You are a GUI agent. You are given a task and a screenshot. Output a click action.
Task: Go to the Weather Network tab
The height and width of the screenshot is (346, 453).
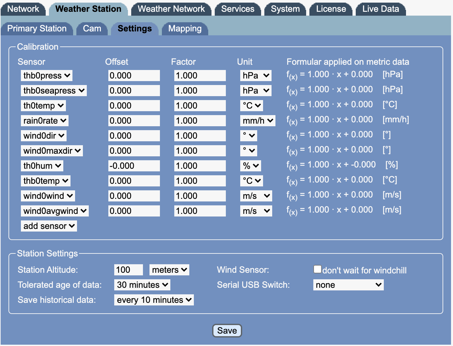[171, 9]
